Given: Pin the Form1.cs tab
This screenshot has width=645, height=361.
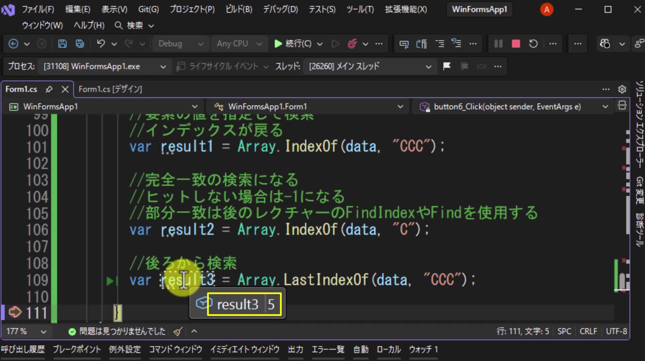Looking at the screenshot, I should click(x=49, y=89).
